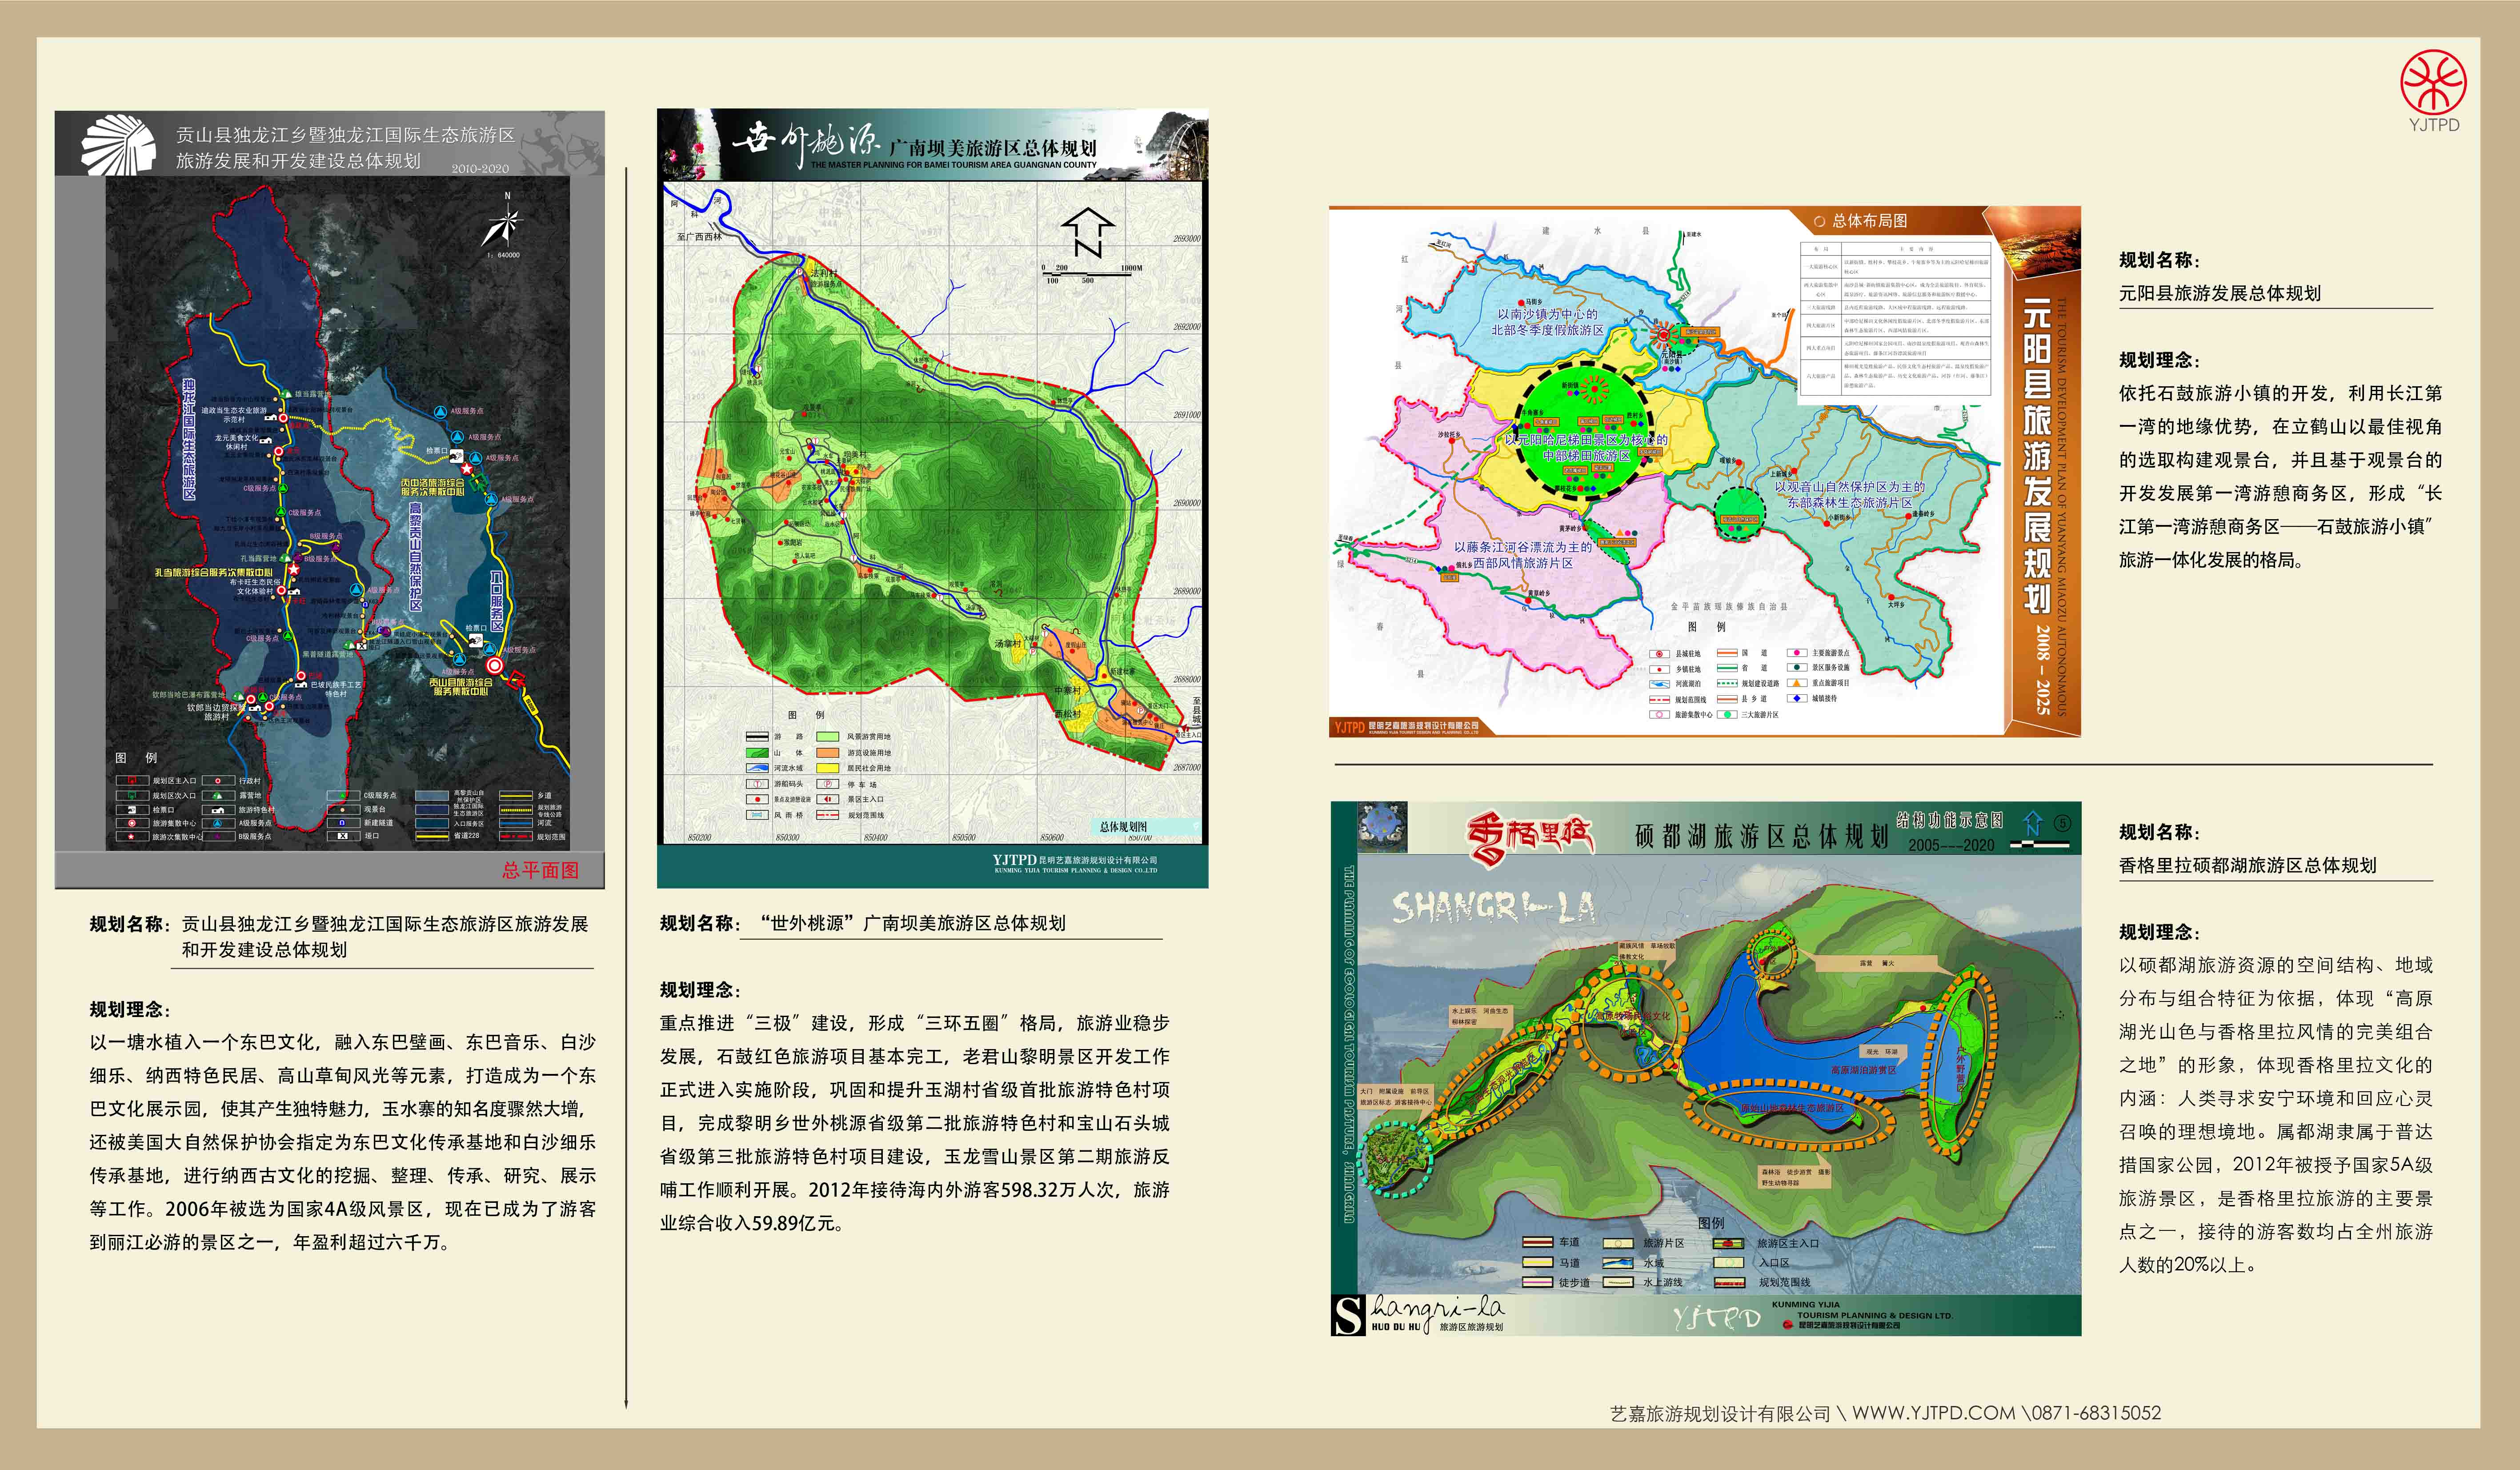
Task: Click the English Bamei master planning subtitle
Action: pyautogui.click(x=953, y=165)
